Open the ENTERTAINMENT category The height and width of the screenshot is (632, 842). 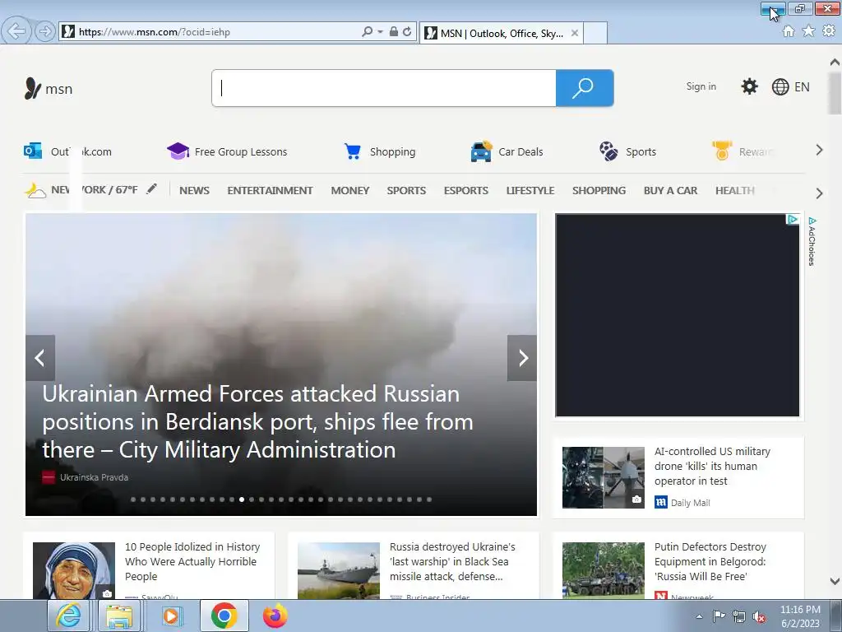[270, 190]
